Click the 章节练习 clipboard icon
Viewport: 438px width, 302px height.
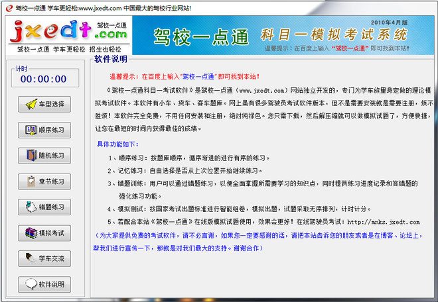click(x=31, y=181)
